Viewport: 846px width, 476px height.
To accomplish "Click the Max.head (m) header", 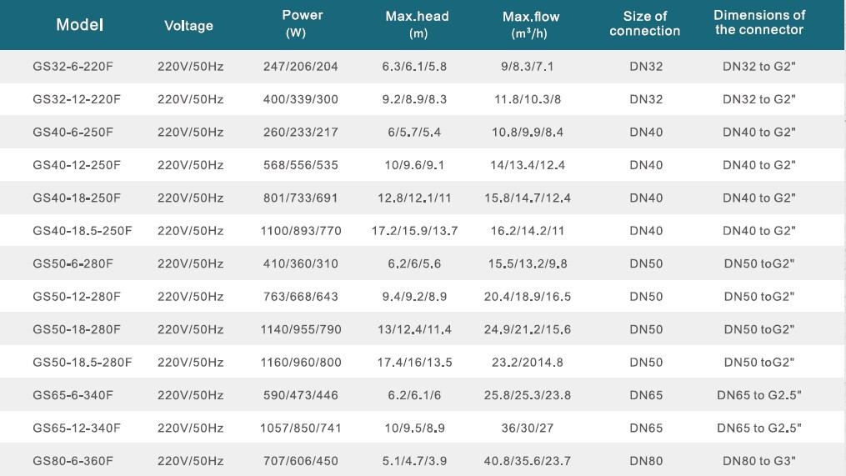I will [x=417, y=24].
